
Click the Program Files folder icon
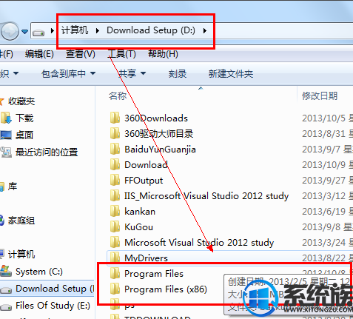115,273
